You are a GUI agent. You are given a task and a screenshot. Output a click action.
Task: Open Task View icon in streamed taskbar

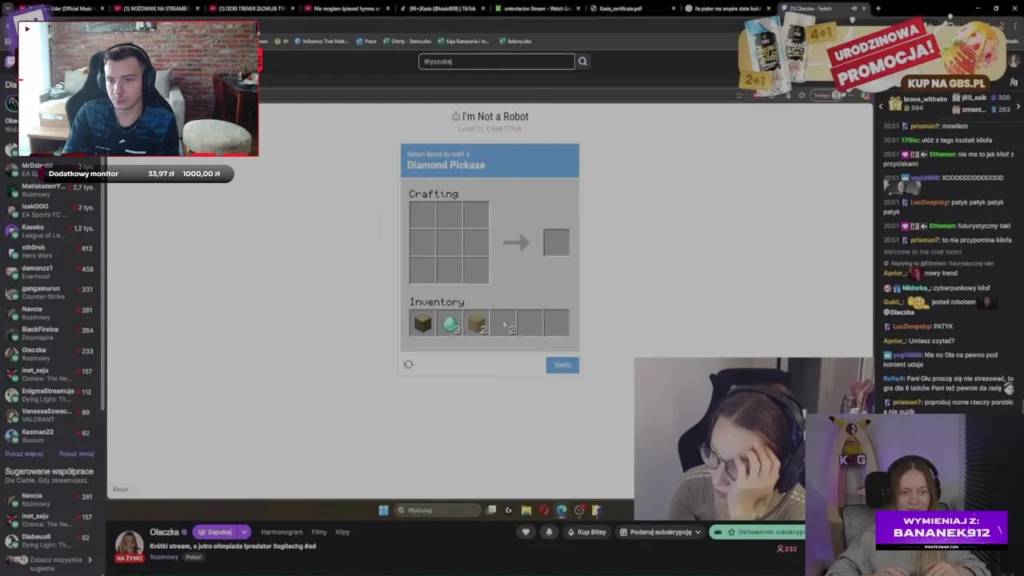tap(491, 510)
